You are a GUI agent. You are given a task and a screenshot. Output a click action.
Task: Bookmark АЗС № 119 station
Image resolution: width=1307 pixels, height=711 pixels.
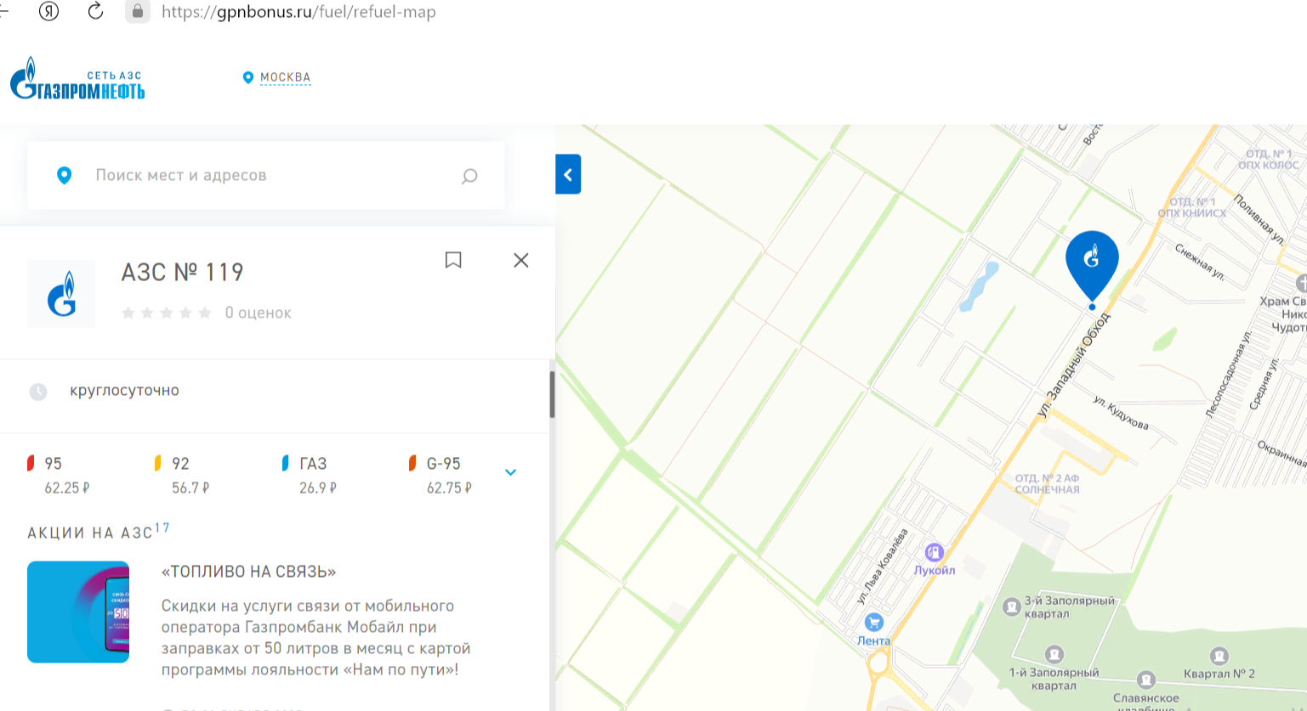tap(453, 260)
